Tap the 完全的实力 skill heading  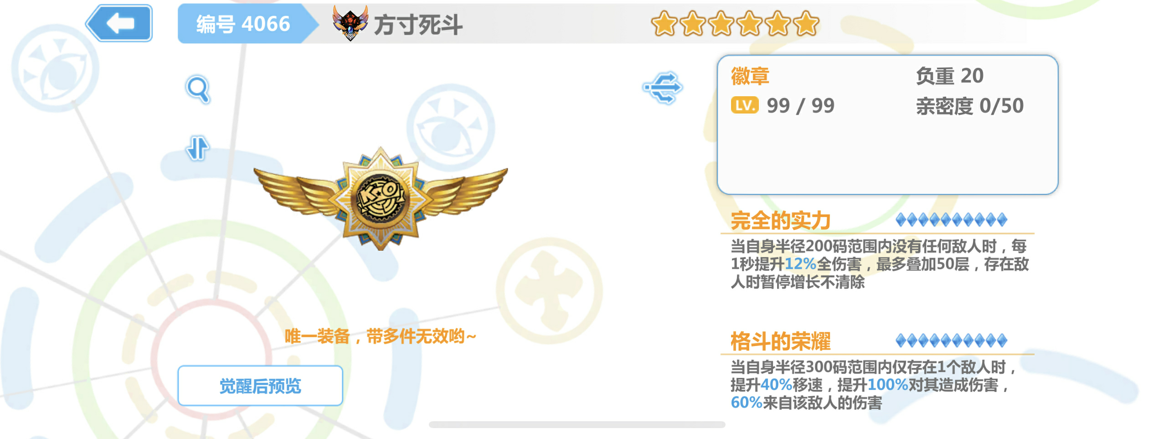(x=781, y=221)
